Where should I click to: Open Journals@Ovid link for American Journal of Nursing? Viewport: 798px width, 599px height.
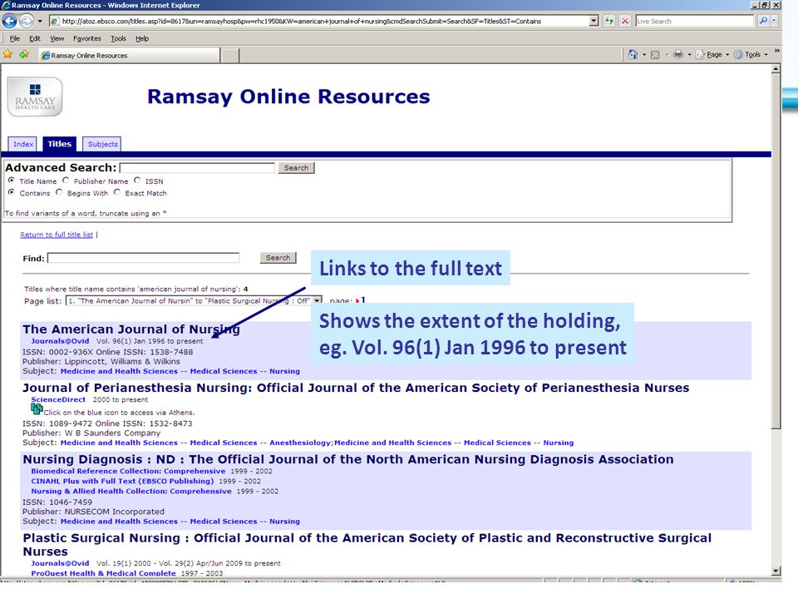pos(60,341)
